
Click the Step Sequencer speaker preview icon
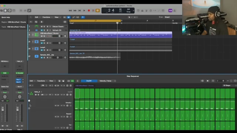[x=208, y=81]
